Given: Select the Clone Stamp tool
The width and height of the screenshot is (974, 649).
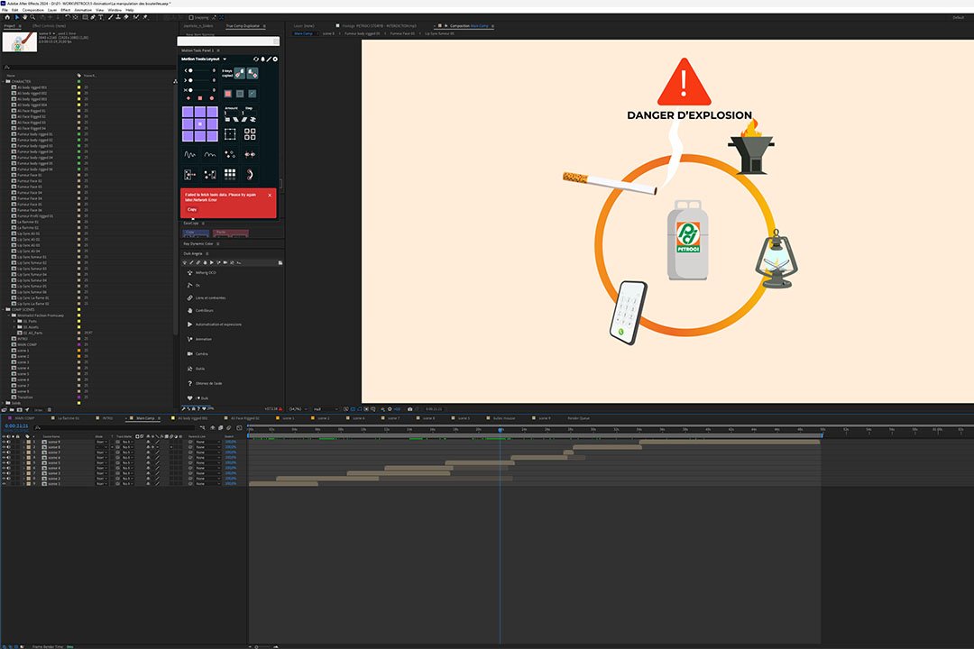Looking at the screenshot, I should pos(118,17).
